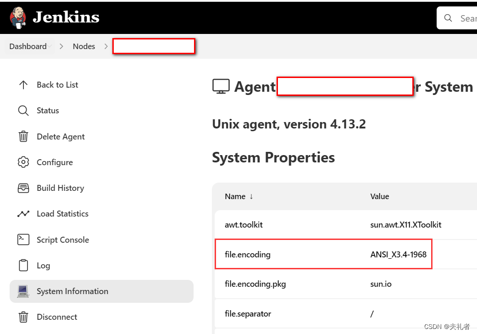Screen dimensions: 477x334
Task: Click the Log clipboard icon
Action: (23, 265)
